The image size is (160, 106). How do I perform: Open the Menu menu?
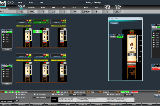20,2
